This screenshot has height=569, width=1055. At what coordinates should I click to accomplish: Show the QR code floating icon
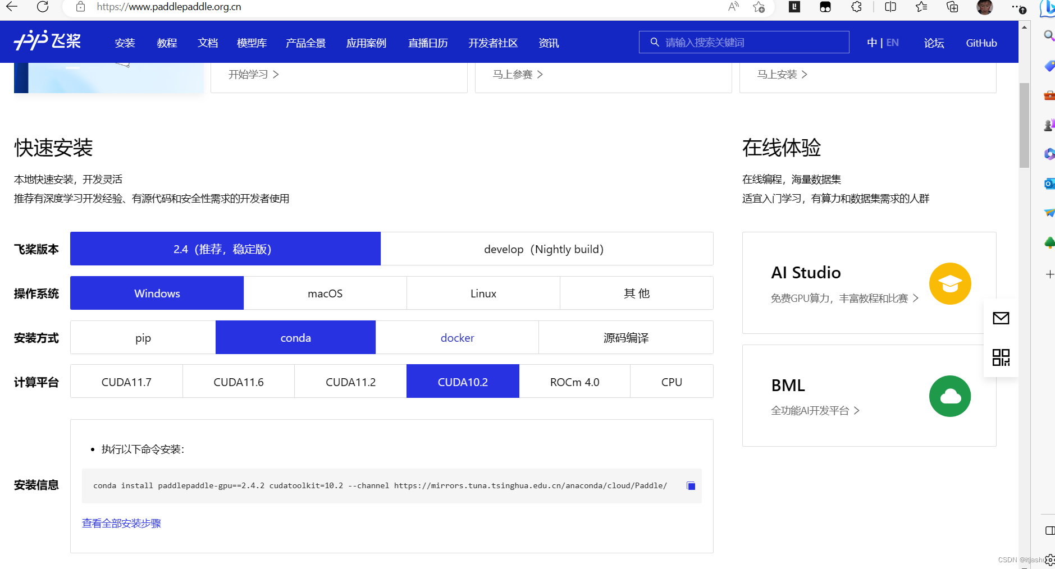tap(1001, 357)
